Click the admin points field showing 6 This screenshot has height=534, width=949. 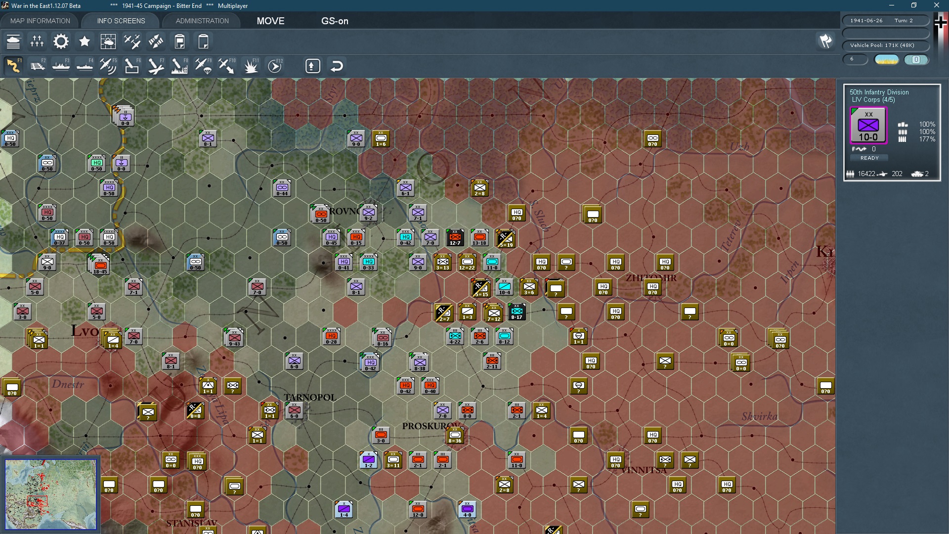click(855, 59)
